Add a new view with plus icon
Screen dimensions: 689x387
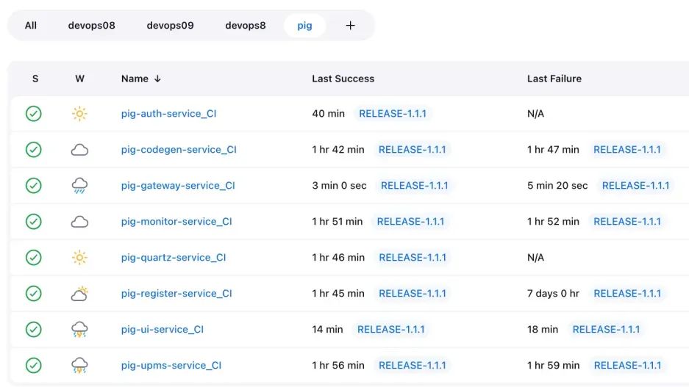click(350, 26)
